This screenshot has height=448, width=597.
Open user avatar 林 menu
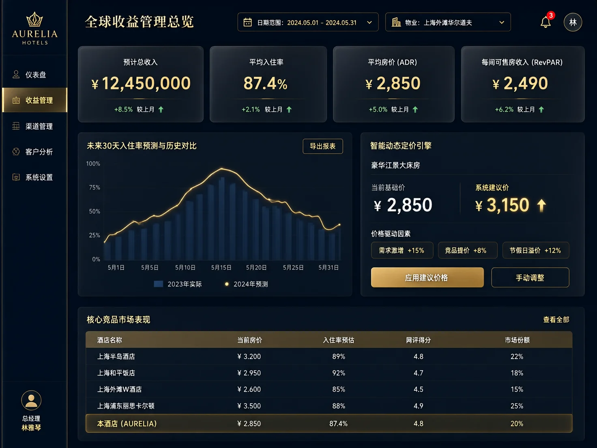[573, 22]
